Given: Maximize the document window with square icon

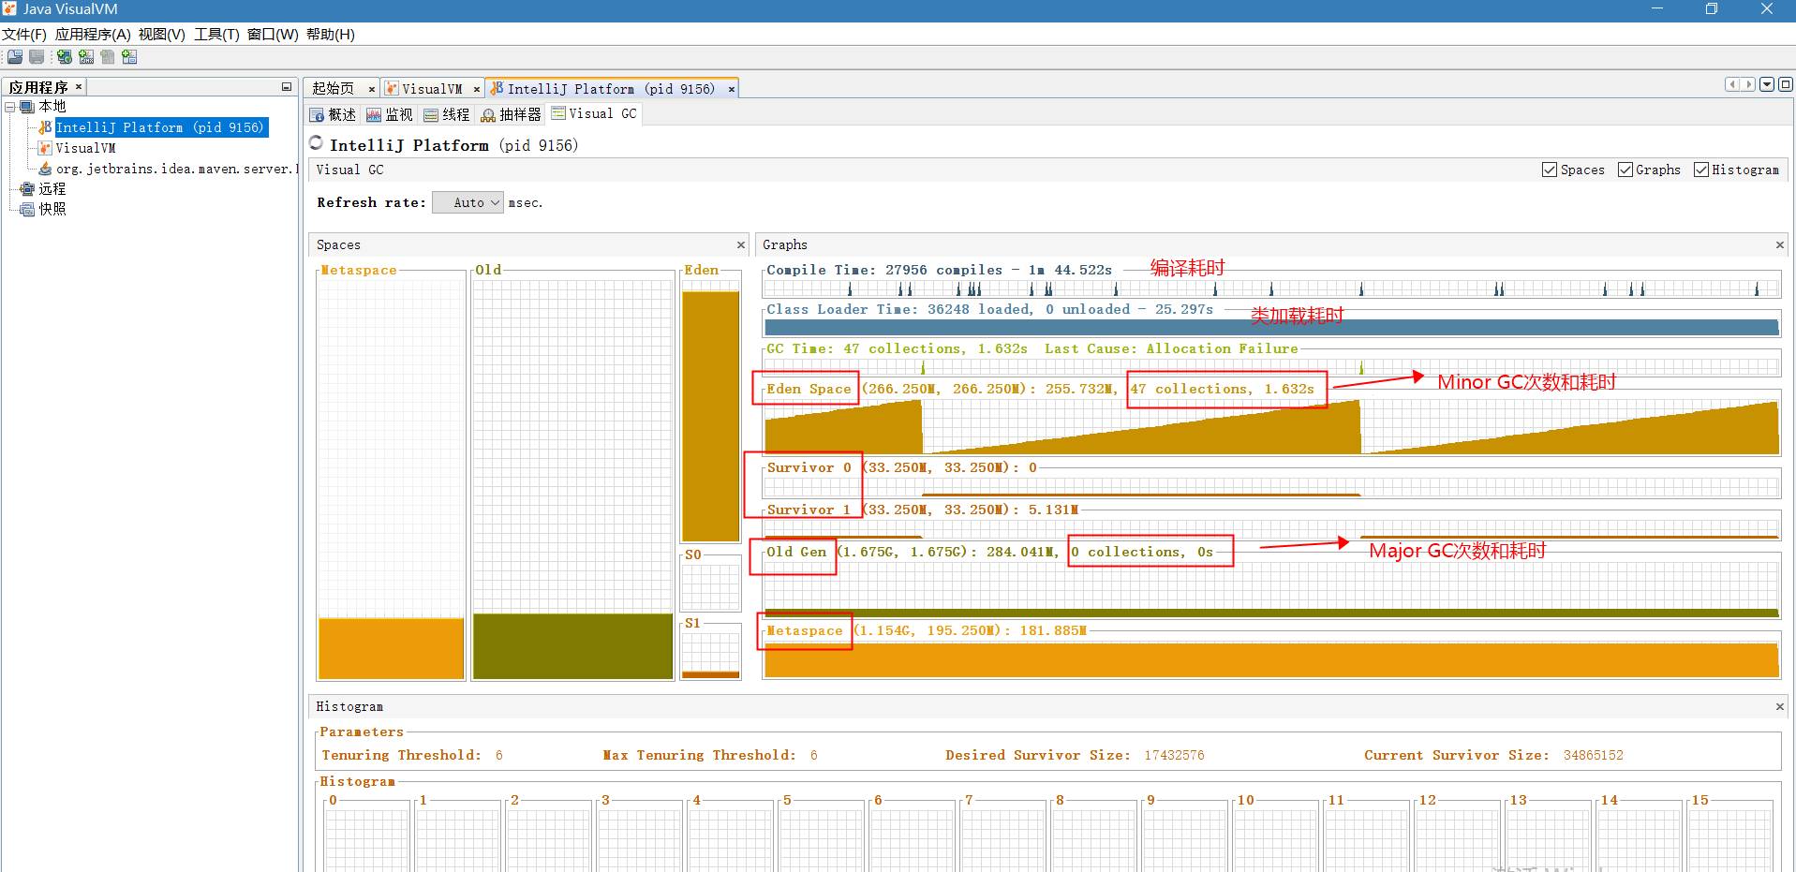Looking at the screenshot, I should click(1786, 84).
